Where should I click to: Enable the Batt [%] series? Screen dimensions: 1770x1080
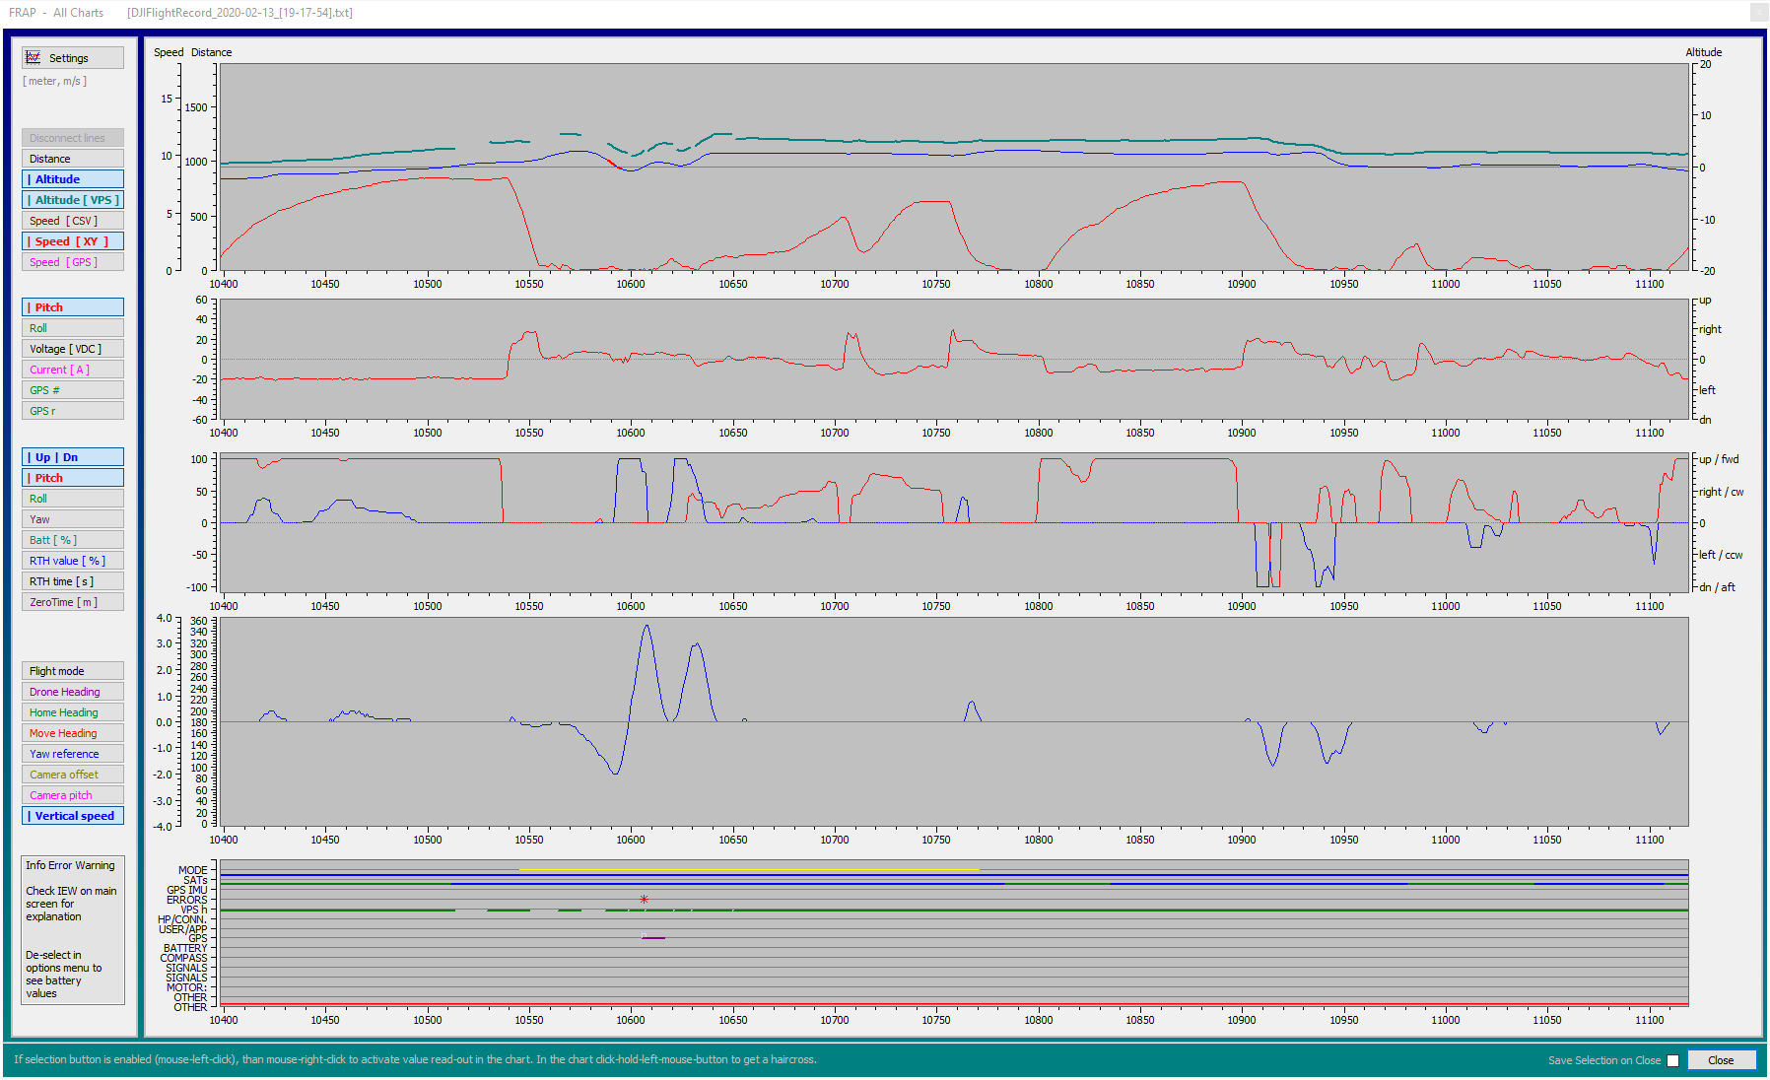click(x=73, y=540)
